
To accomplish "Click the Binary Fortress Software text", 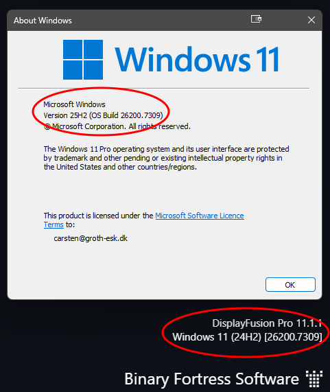I will 211,379.
